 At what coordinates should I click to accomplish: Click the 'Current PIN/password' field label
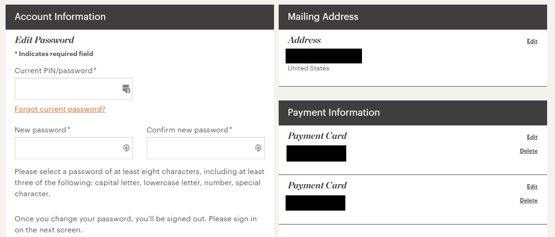[x=54, y=70]
